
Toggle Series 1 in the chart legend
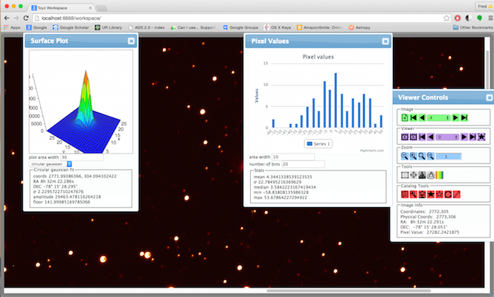318,143
